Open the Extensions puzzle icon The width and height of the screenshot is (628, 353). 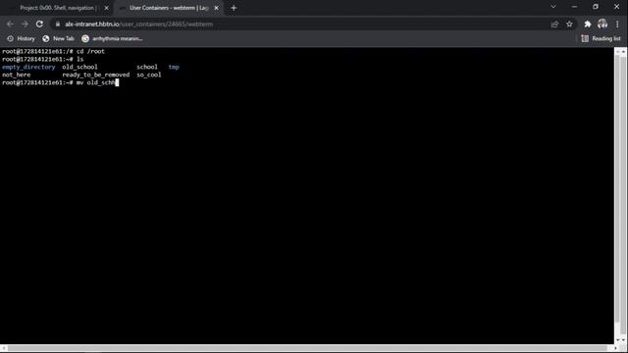click(588, 24)
